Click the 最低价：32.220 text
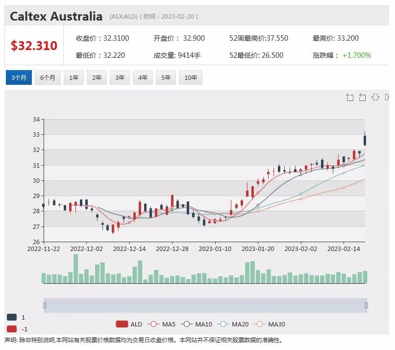The image size is (395, 350). [x=100, y=55]
